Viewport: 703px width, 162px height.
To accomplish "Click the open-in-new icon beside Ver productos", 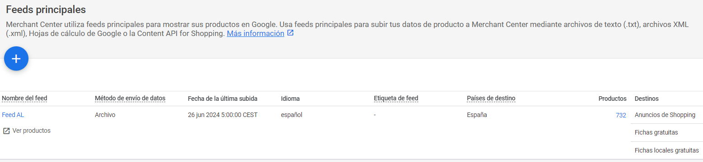I will pos(6,131).
